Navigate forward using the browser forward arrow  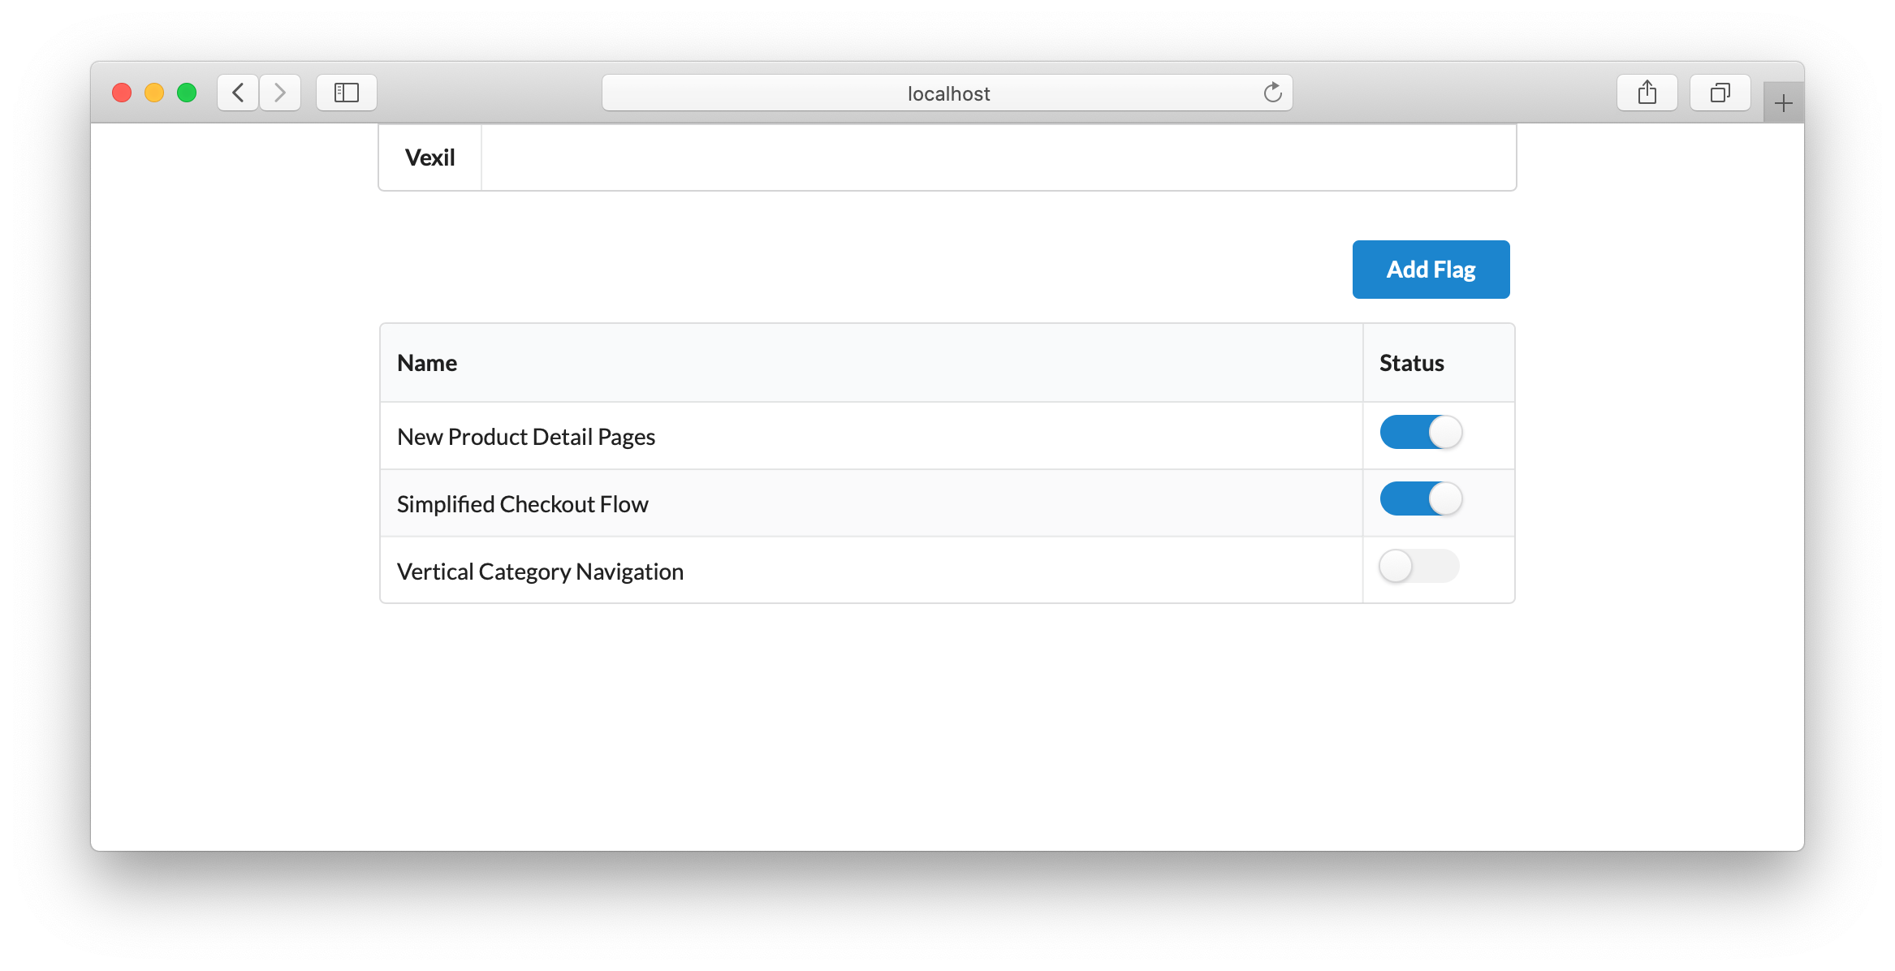pos(279,92)
